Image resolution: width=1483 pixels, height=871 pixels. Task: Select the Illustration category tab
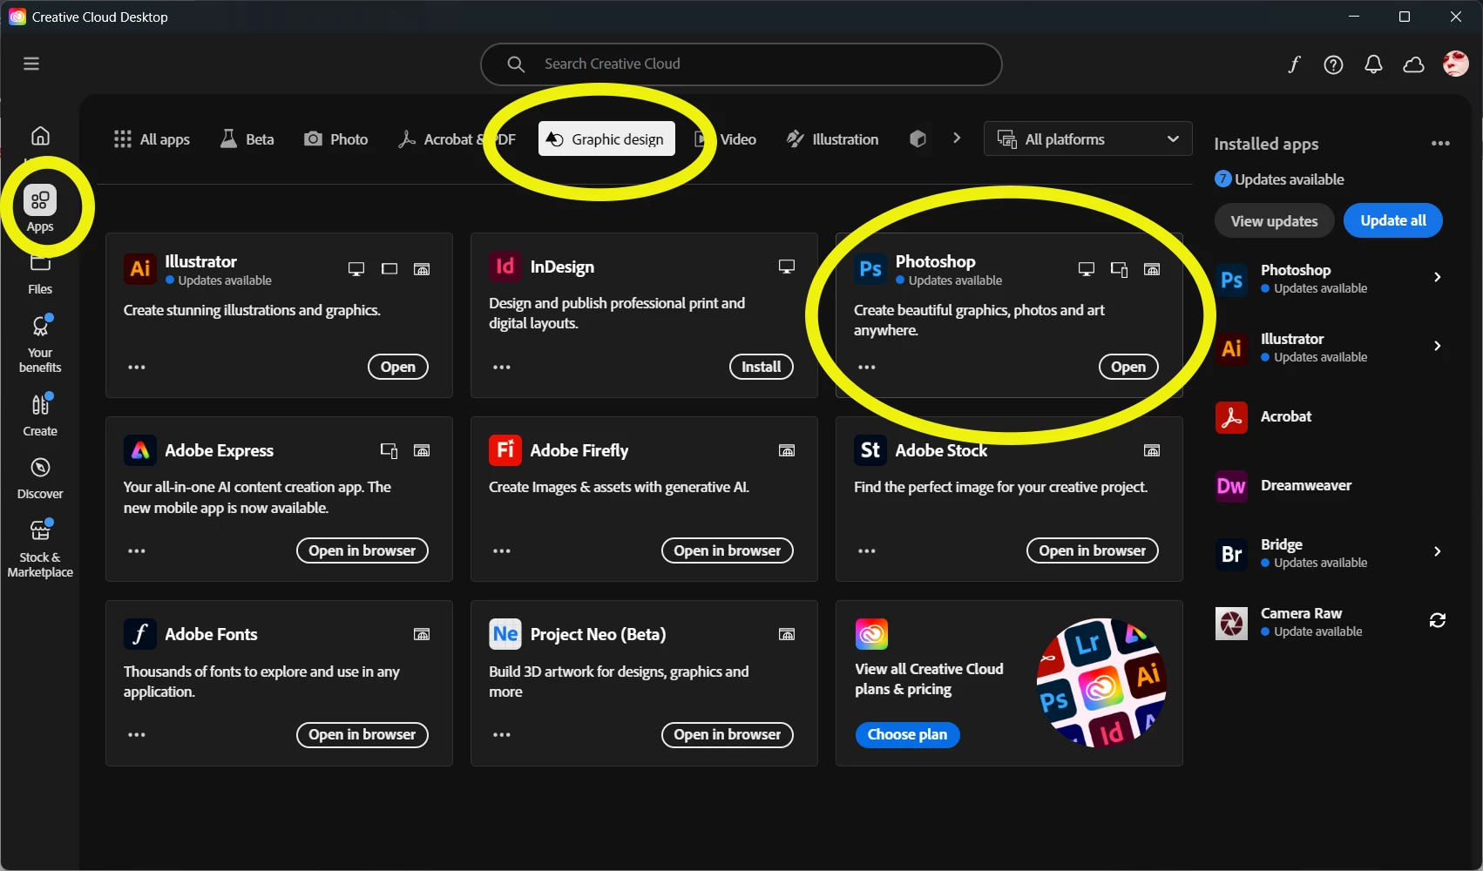point(832,139)
